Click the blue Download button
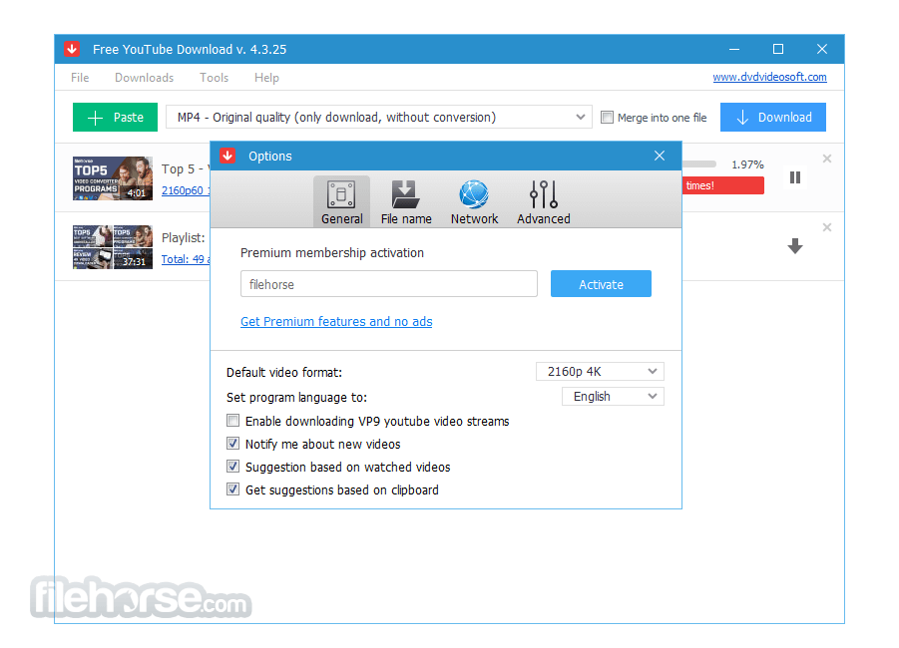Viewport: 899px width, 648px height. point(773,118)
